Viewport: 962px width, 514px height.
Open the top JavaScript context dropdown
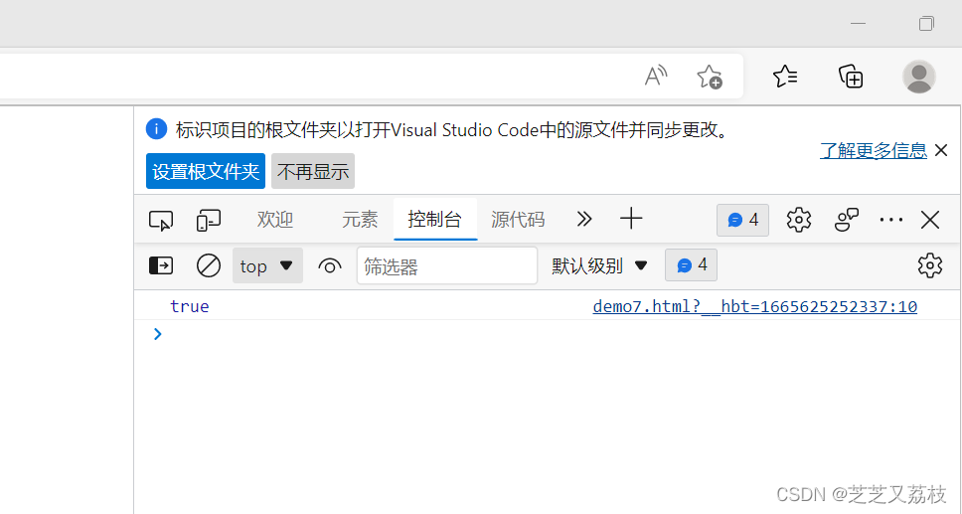(267, 265)
